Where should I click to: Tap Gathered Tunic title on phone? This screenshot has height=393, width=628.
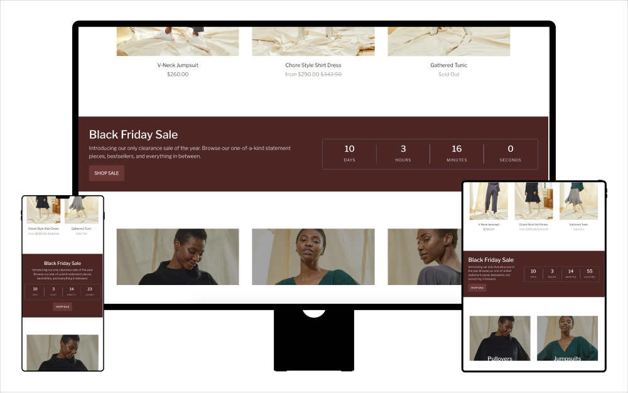pyautogui.click(x=82, y=229)
